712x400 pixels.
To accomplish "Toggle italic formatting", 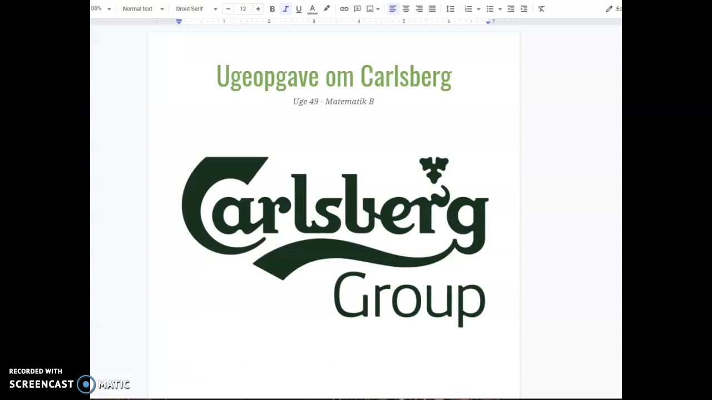I will (x=285, y=9).
